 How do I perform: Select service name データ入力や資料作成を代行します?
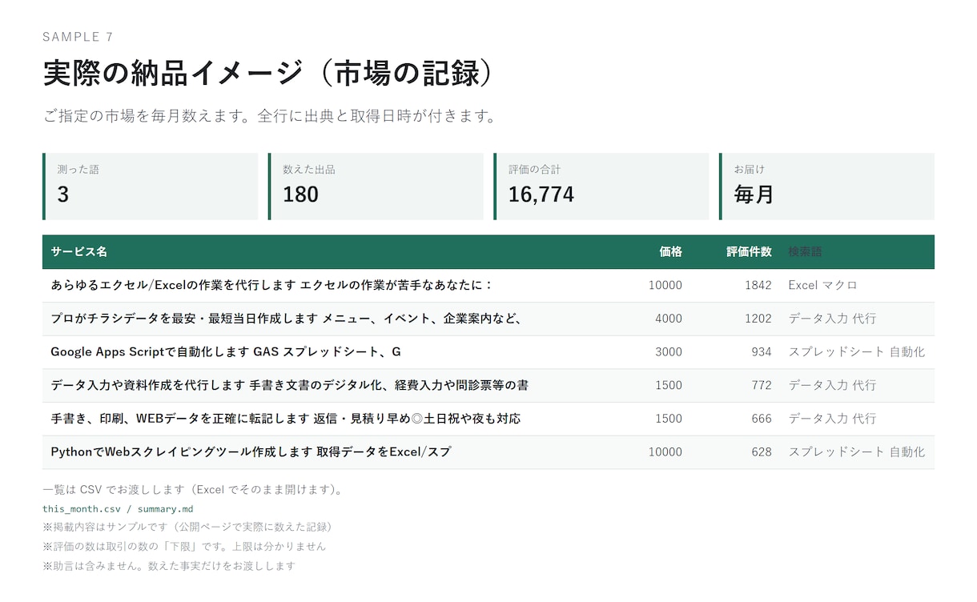point(289,386)
